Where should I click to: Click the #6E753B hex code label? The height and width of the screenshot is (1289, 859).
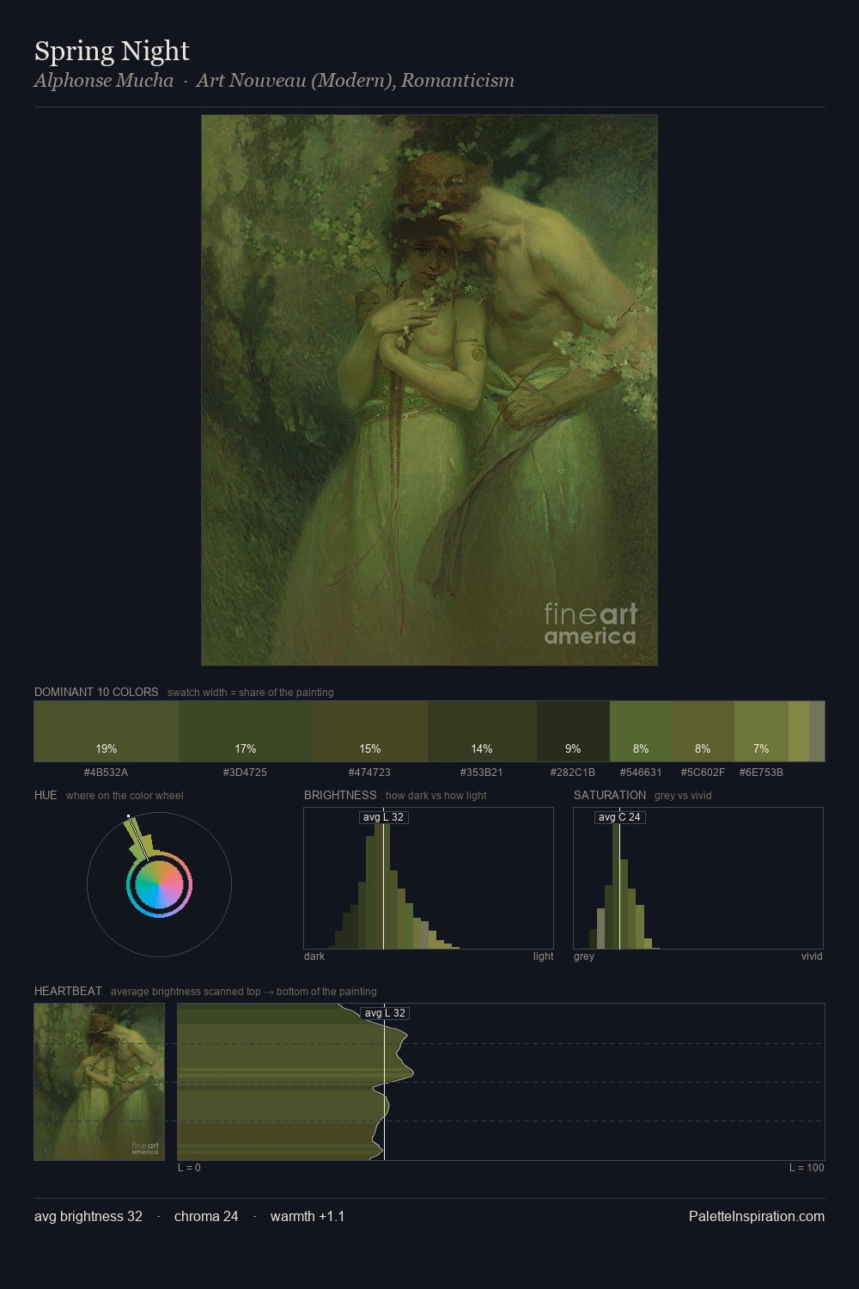761,773
